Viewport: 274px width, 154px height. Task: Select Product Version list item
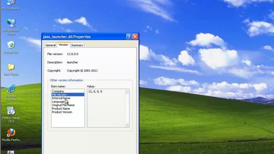point(68,112)
